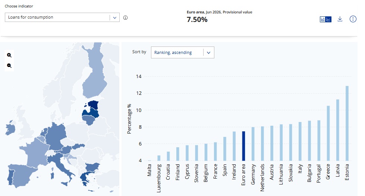Switch to bar chart view
The height and width of the screenshot is (196, 365).
click(322, 19)
